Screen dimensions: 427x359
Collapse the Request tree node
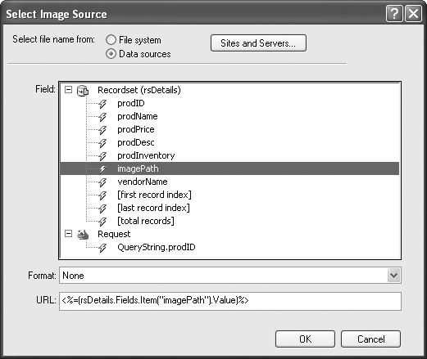[x=68, y=234]
